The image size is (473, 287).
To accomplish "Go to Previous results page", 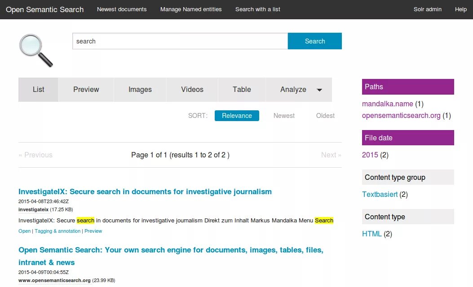I will click(35, 155).
